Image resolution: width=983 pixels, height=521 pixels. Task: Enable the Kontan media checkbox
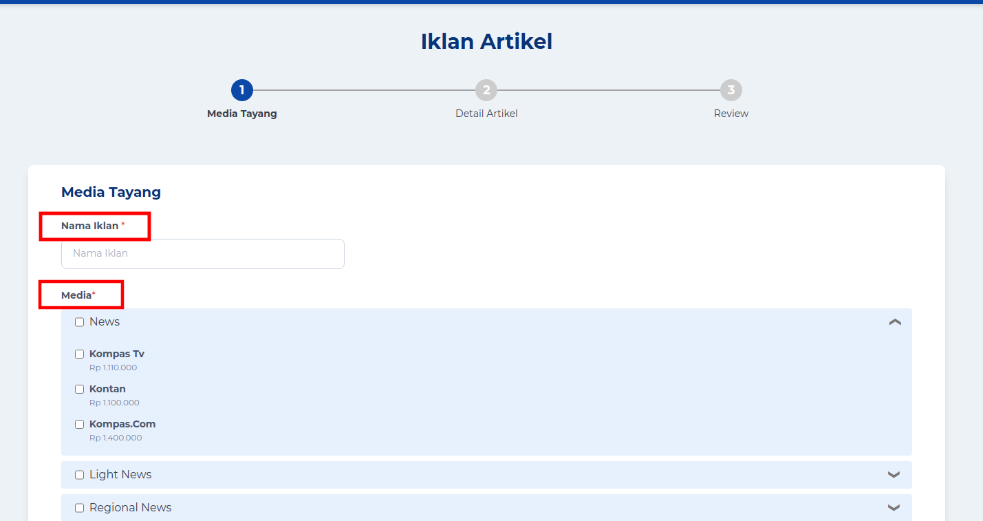[80, 390]
